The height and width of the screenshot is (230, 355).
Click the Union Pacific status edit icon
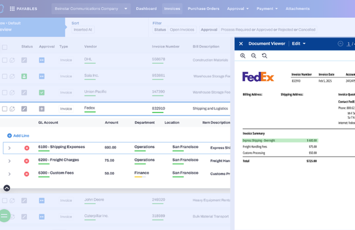[24, 93]
